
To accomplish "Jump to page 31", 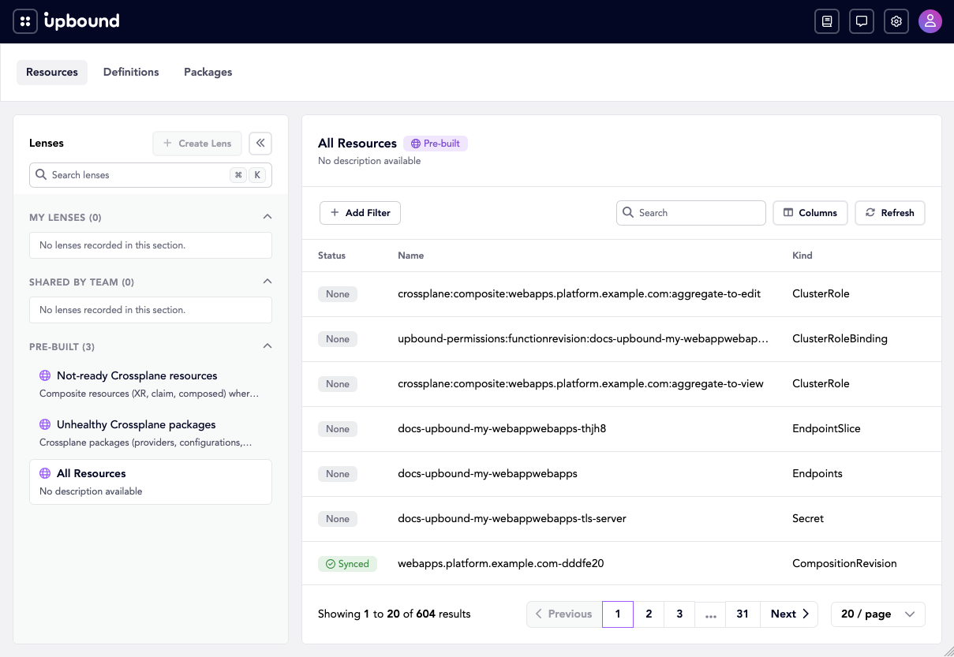I will point(743,614).
